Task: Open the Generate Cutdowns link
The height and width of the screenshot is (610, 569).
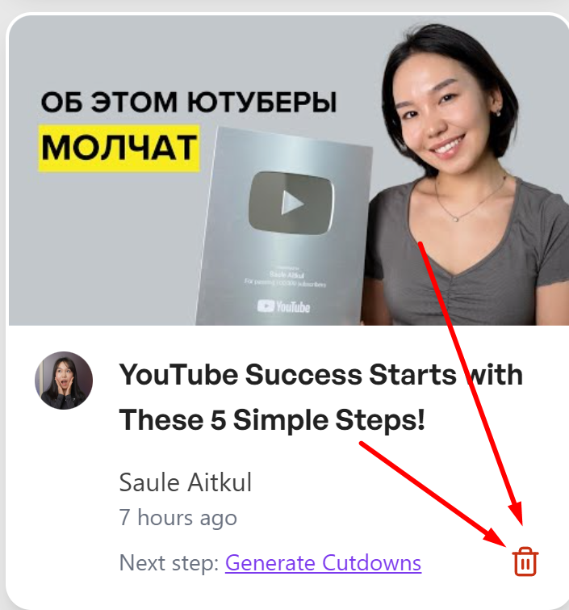Action: coord(323,563)
